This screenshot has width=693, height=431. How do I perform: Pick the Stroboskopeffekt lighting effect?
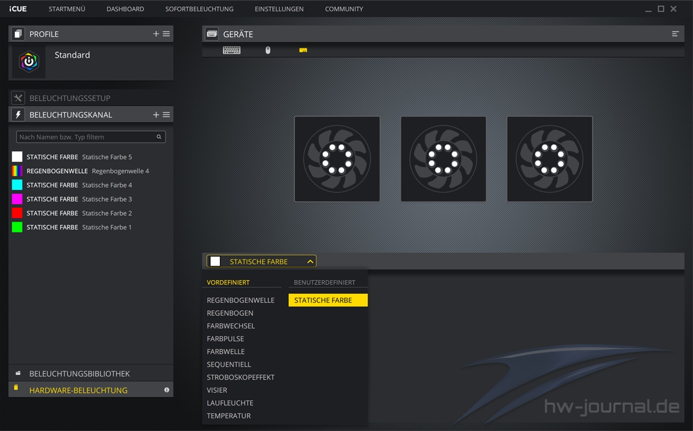pos(240,377)
